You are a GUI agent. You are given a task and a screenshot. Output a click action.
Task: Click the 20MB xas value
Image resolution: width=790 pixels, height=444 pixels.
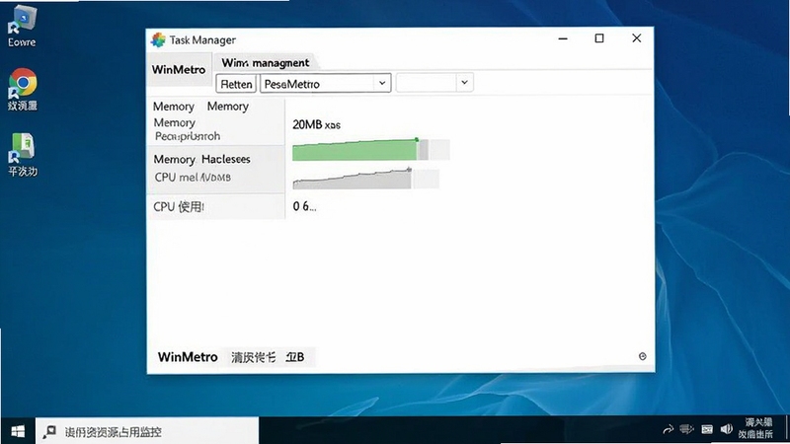pos(316,125)
